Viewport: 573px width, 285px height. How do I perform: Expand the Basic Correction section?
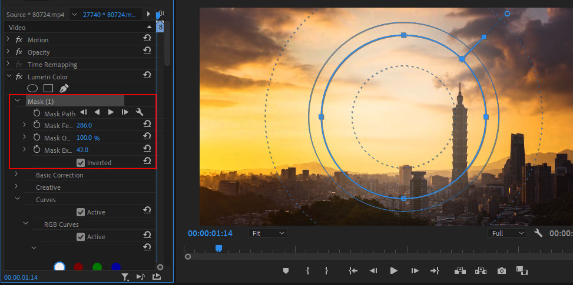coord(16,174)
